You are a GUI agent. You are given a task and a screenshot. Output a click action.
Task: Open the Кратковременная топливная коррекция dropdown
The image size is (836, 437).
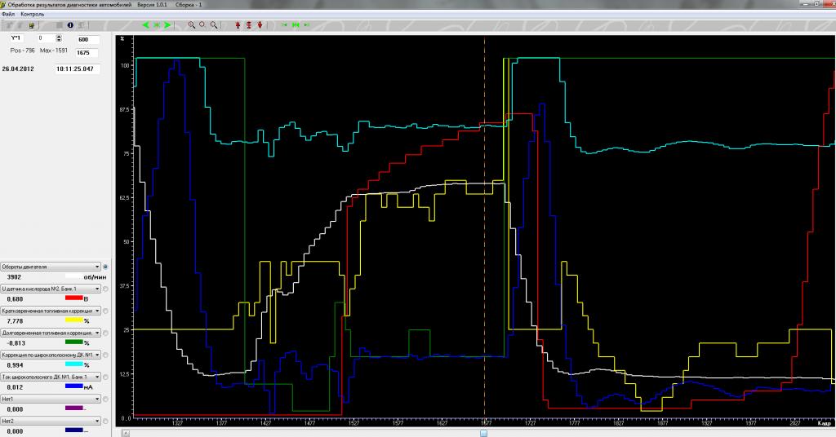pyautogui.click(x=97, y=311)
